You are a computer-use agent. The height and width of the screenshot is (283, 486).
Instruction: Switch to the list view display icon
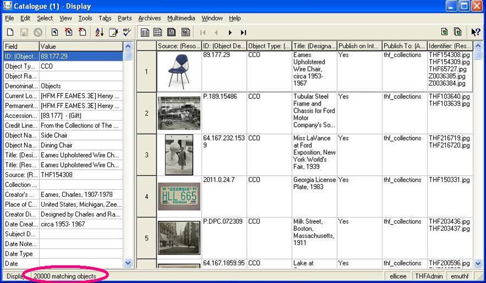pyautogui.click(x=158, y=33)
